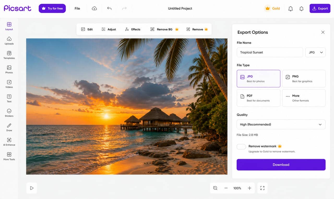Select the Remove object tool
This screenshot has width=334, height=199.
click(x=197, y=29)
